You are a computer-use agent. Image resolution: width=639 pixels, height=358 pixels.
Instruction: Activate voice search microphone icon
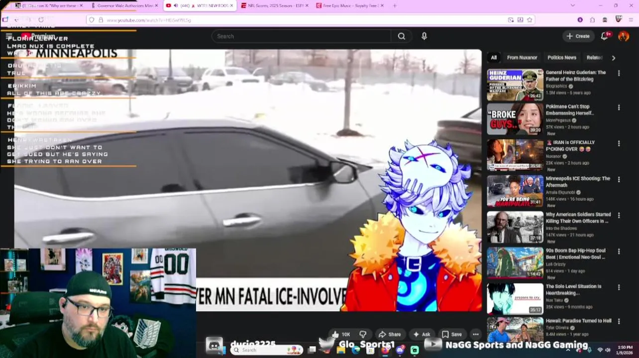tap(424, 36)
